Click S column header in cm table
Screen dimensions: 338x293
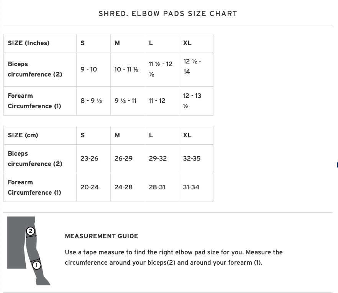pyautogui.click(x=83, y=135)
